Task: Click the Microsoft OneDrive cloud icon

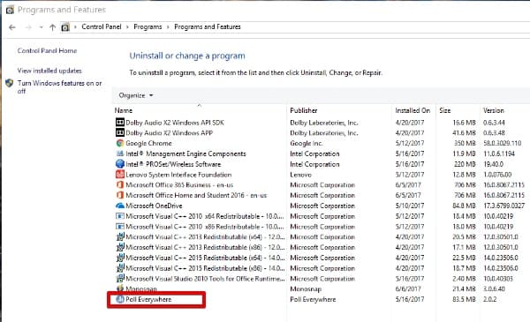Action: (120, 206)
